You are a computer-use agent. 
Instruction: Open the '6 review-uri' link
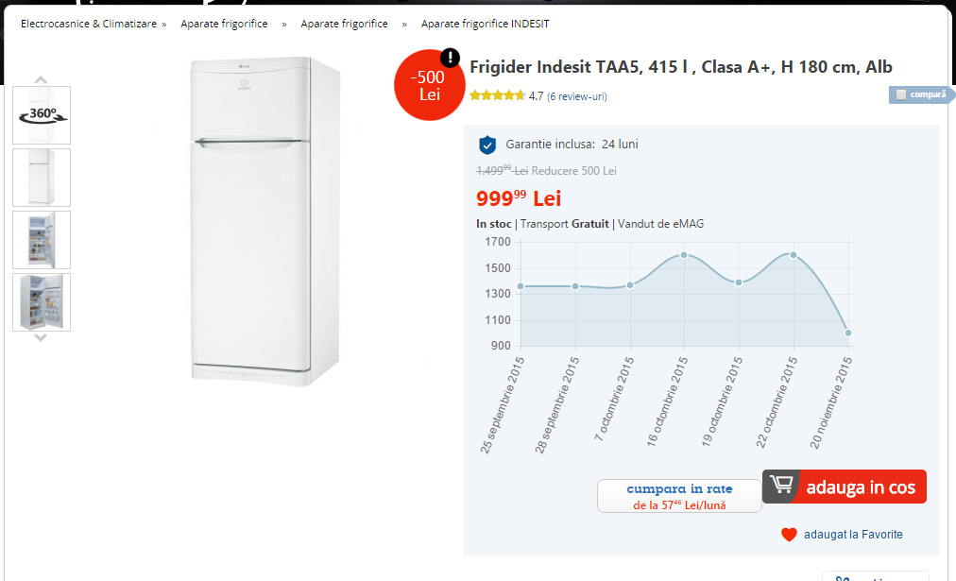tap(577, 96)
